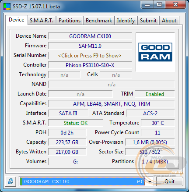Click Capabilities 'APM, LBA48, SMART, NCQ, TRIM'

112,104
